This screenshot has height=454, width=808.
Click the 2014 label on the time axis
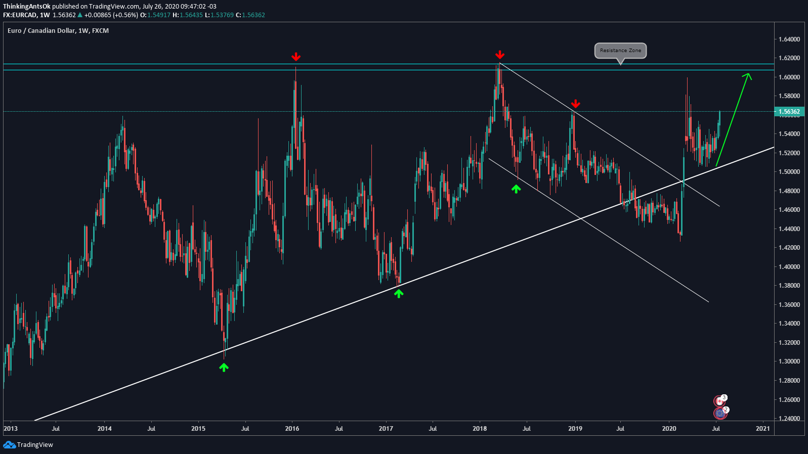(x=105, y=429)
